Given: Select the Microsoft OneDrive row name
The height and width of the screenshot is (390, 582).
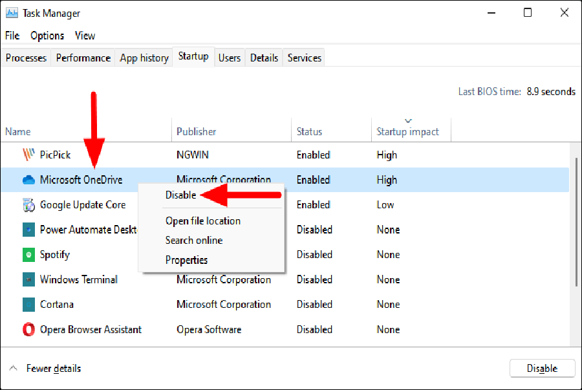Looking at the screenshot, I should (x=81, y=180).
